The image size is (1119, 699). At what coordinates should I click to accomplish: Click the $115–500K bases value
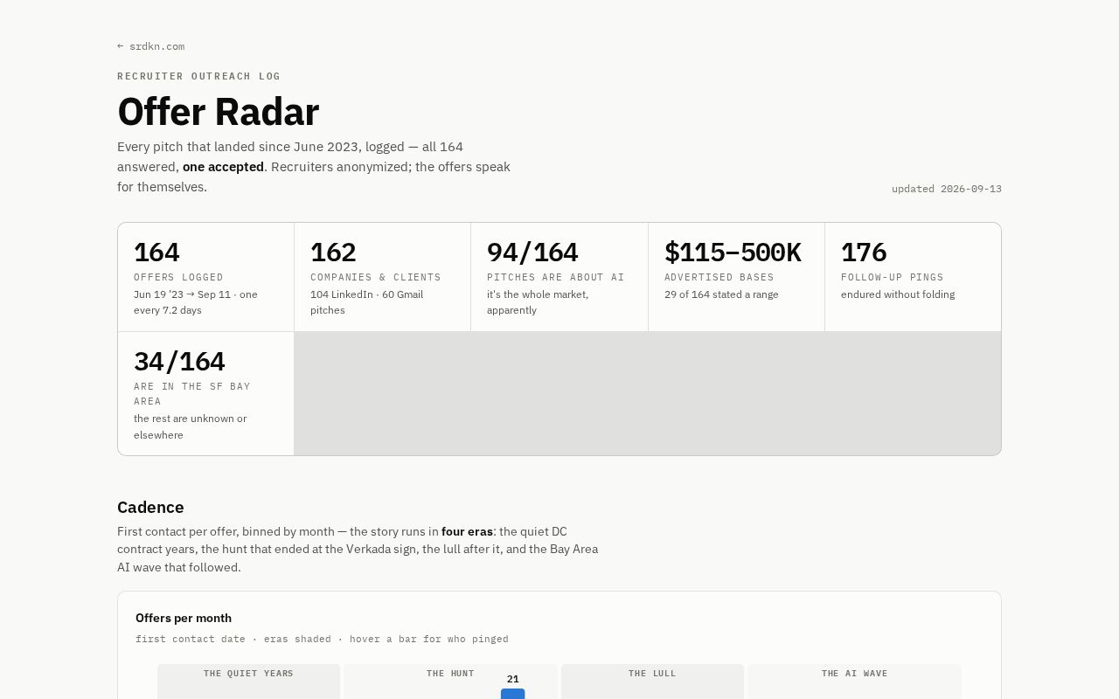[733, 253]
